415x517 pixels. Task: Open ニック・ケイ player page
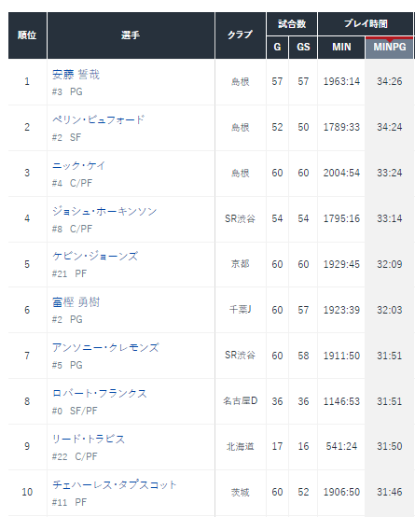(x=78, y=165)
